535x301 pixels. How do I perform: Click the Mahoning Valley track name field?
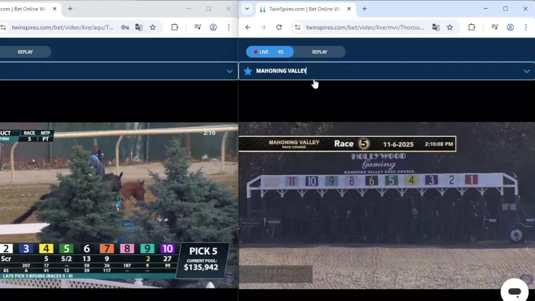coord(387,71)
